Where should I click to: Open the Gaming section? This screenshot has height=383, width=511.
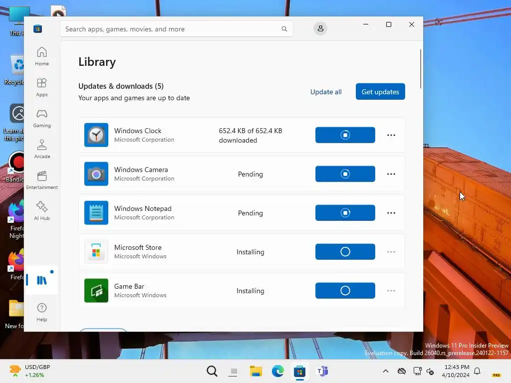[x=42, y=118]
